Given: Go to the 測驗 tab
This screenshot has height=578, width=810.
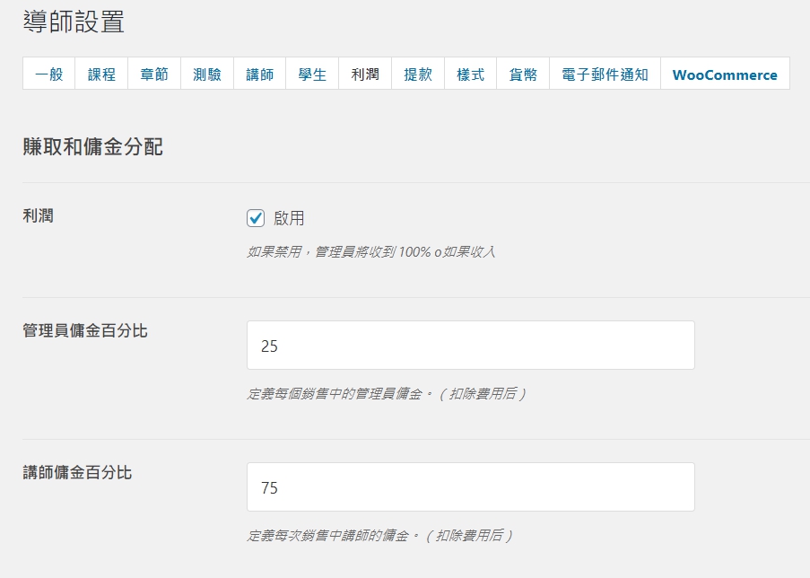Looking at the screenshot, I should (x=207, y=74).
